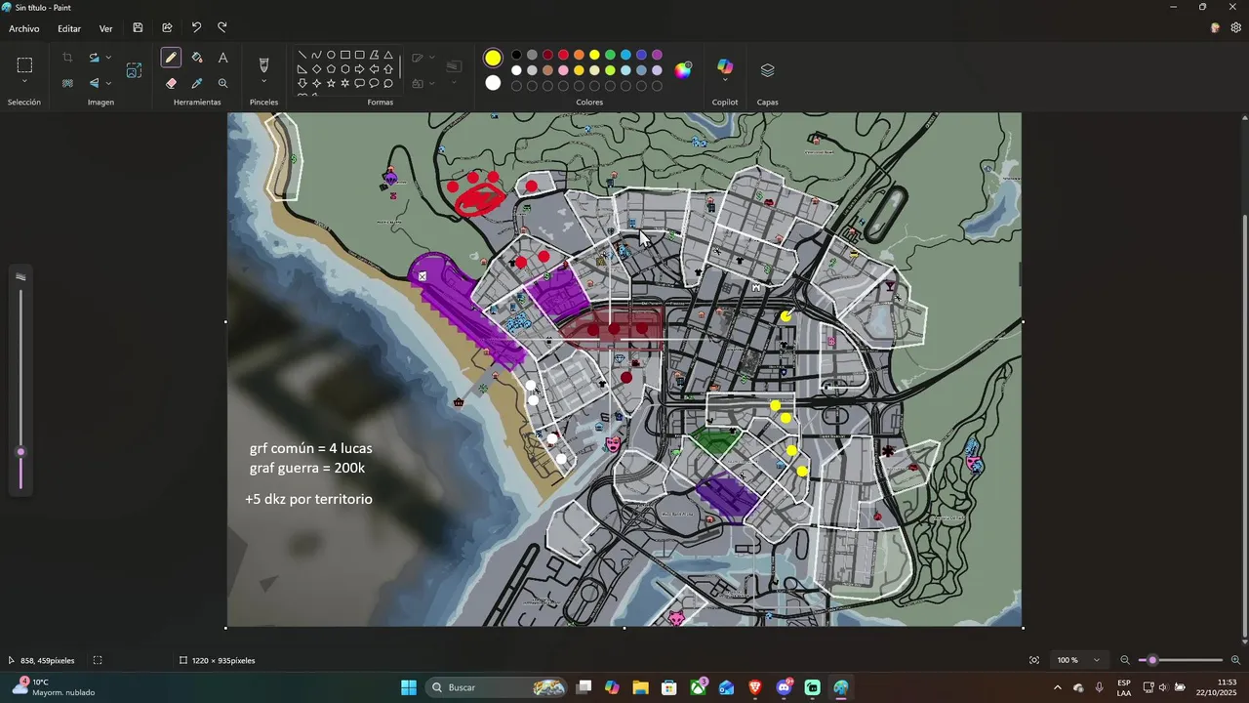Pick the purple color swatch
This screenshot has width=1249, height=703.
(x=657, y=55)
